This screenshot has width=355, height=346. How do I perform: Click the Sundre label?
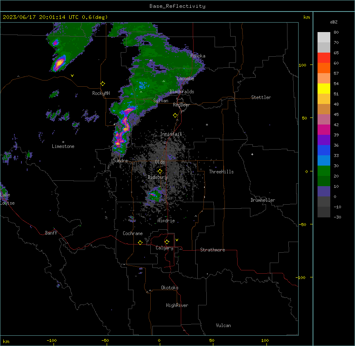click(120, 161)
